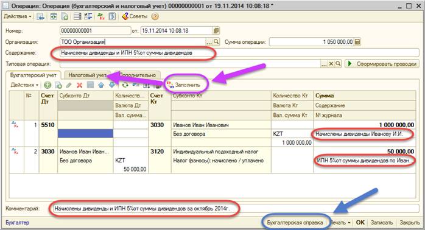
Task: Clear Типовая операция with the X icon
Action: click(331, 64)
